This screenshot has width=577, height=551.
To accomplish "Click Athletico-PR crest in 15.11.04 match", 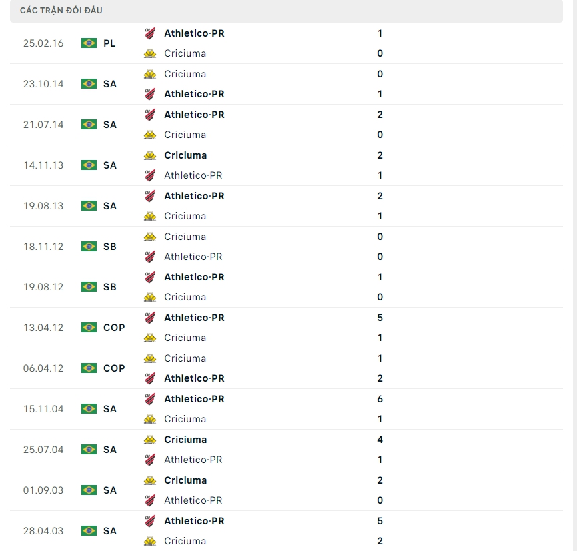I will (x=150, y=399).
